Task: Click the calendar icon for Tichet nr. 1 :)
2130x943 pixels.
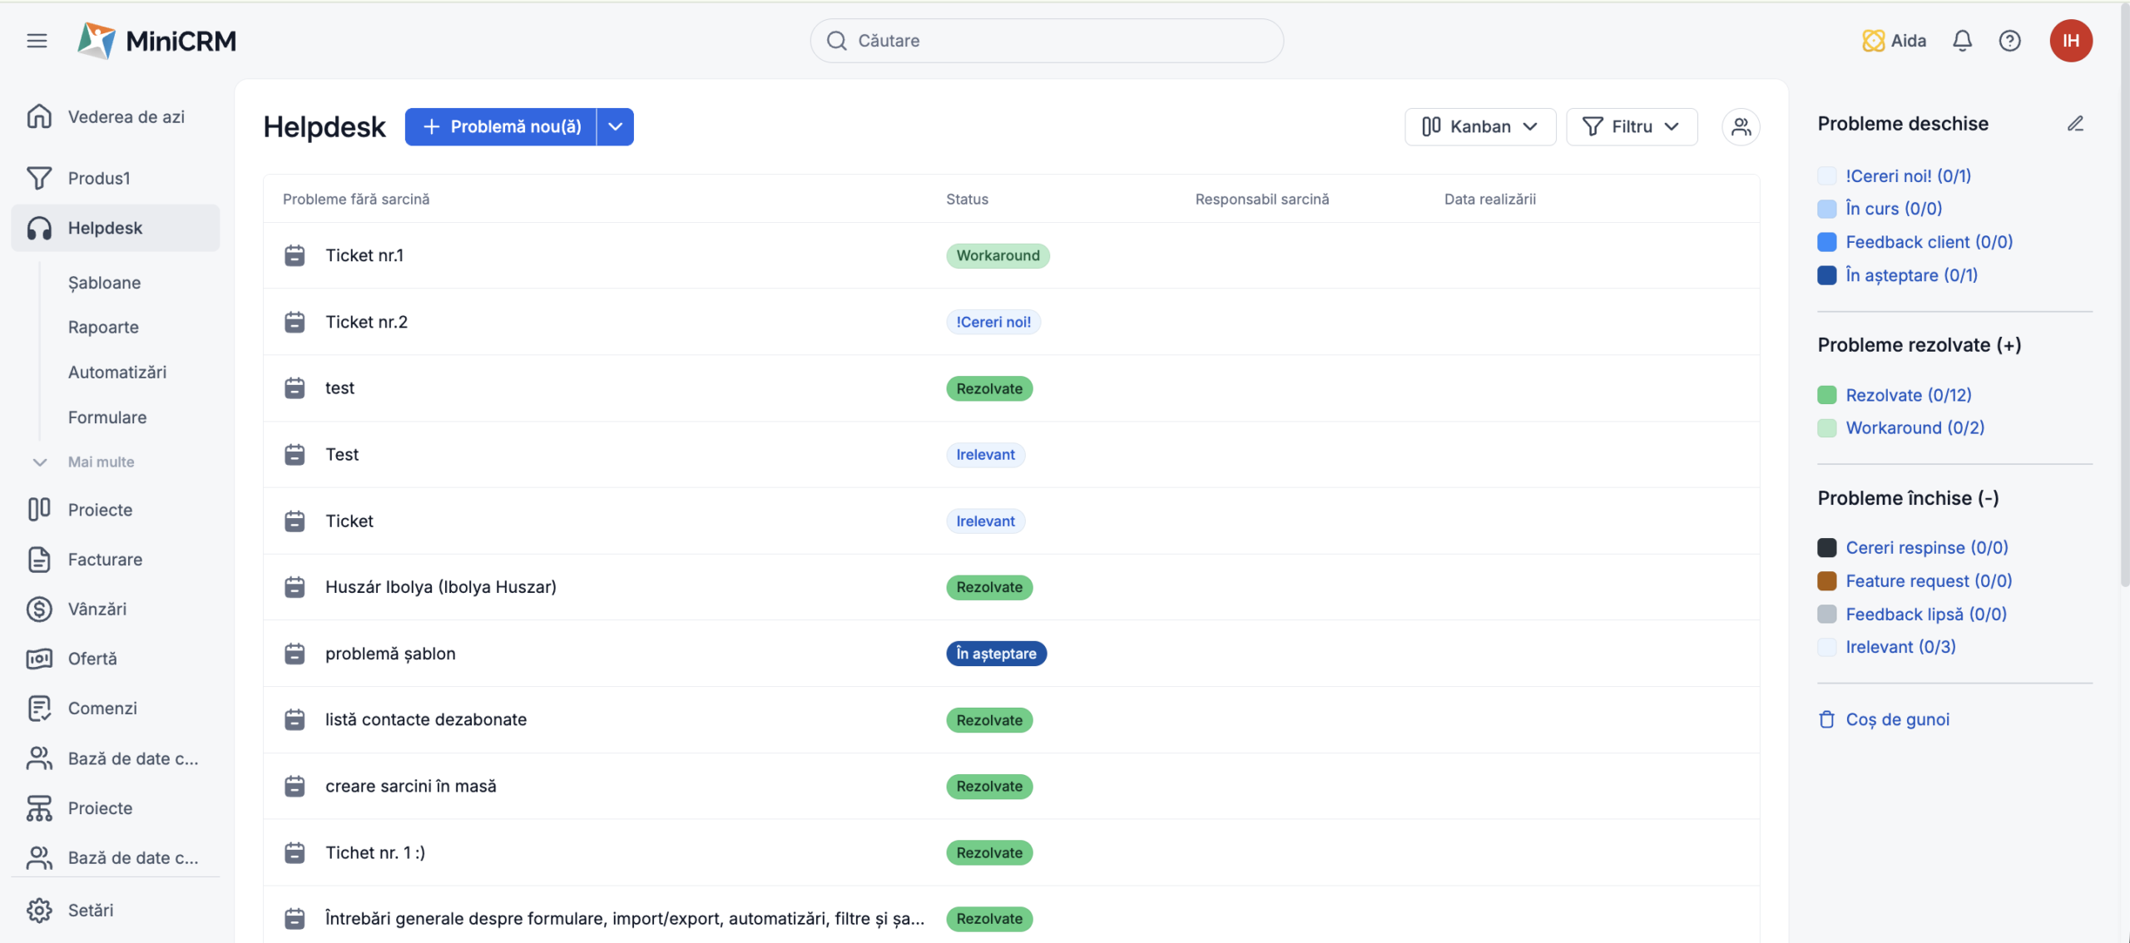Action: tap(295, 852)
